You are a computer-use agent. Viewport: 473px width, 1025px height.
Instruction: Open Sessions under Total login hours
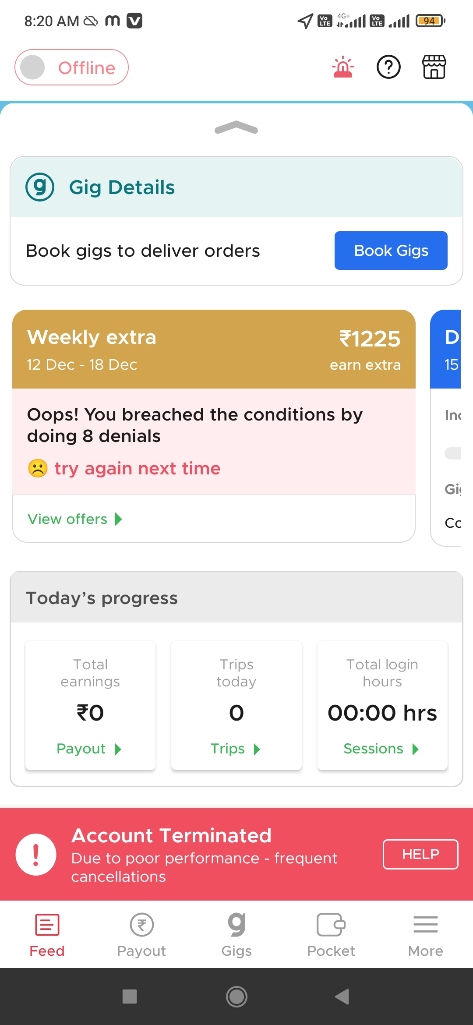(x=381, y=749)
